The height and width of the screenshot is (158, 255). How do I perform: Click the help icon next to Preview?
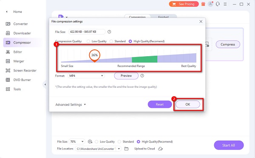142,75
